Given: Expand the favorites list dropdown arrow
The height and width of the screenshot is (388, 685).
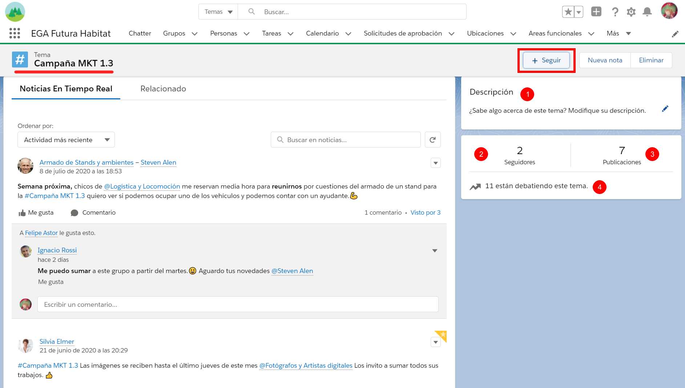Looking at the screenshot, I should tap(579, 12).
